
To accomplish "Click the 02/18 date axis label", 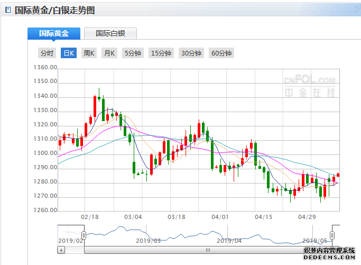I will click(x=90, y=217).
